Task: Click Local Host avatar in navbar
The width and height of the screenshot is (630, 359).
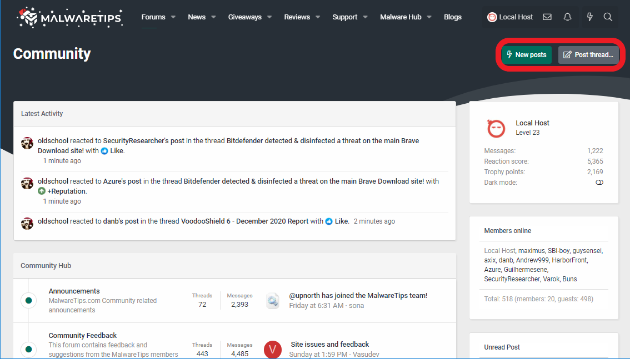Action: click(492, 17)
